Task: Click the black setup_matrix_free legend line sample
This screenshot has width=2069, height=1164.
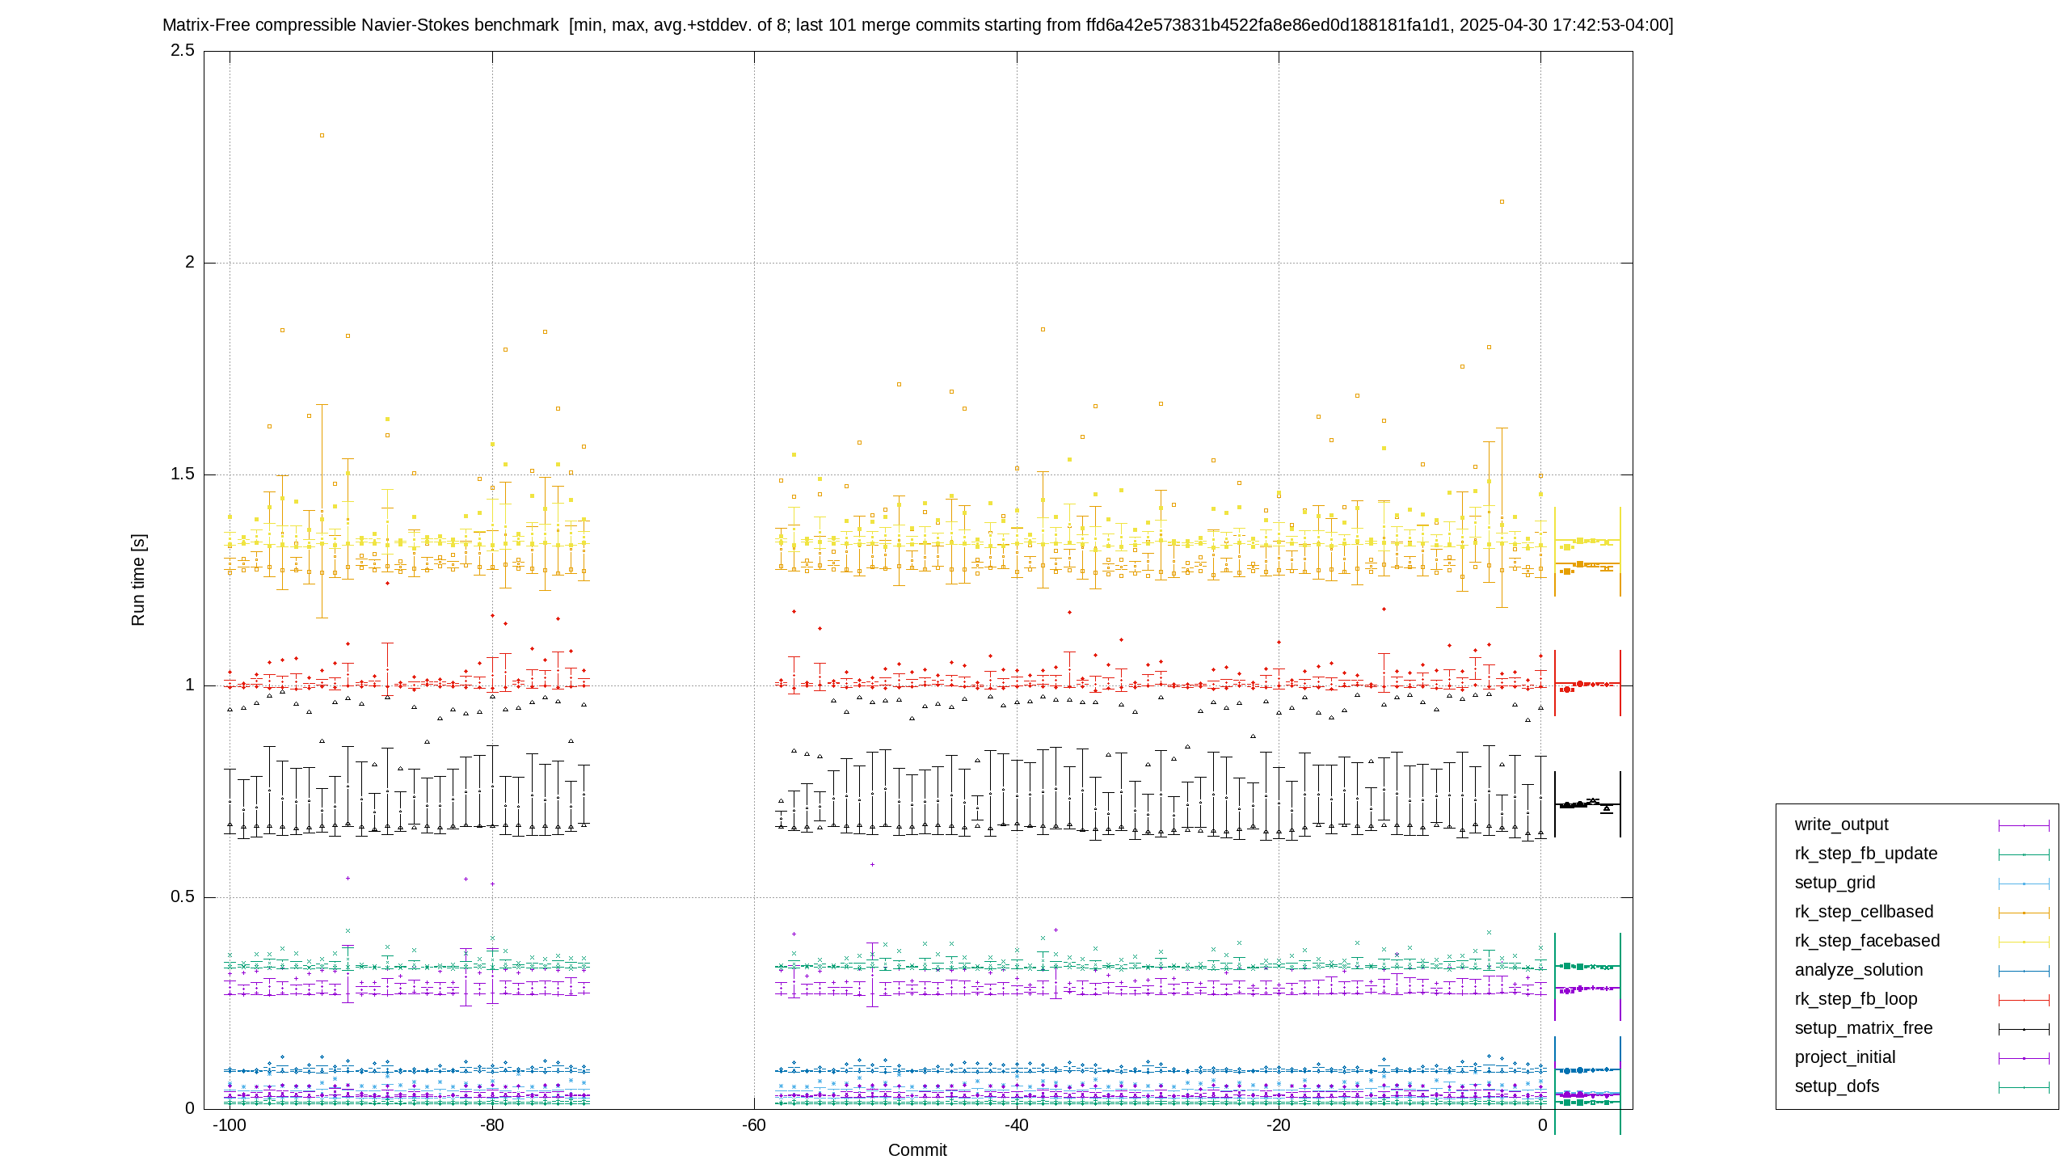Action: pyautogui.click(x=2024, y=1029)
